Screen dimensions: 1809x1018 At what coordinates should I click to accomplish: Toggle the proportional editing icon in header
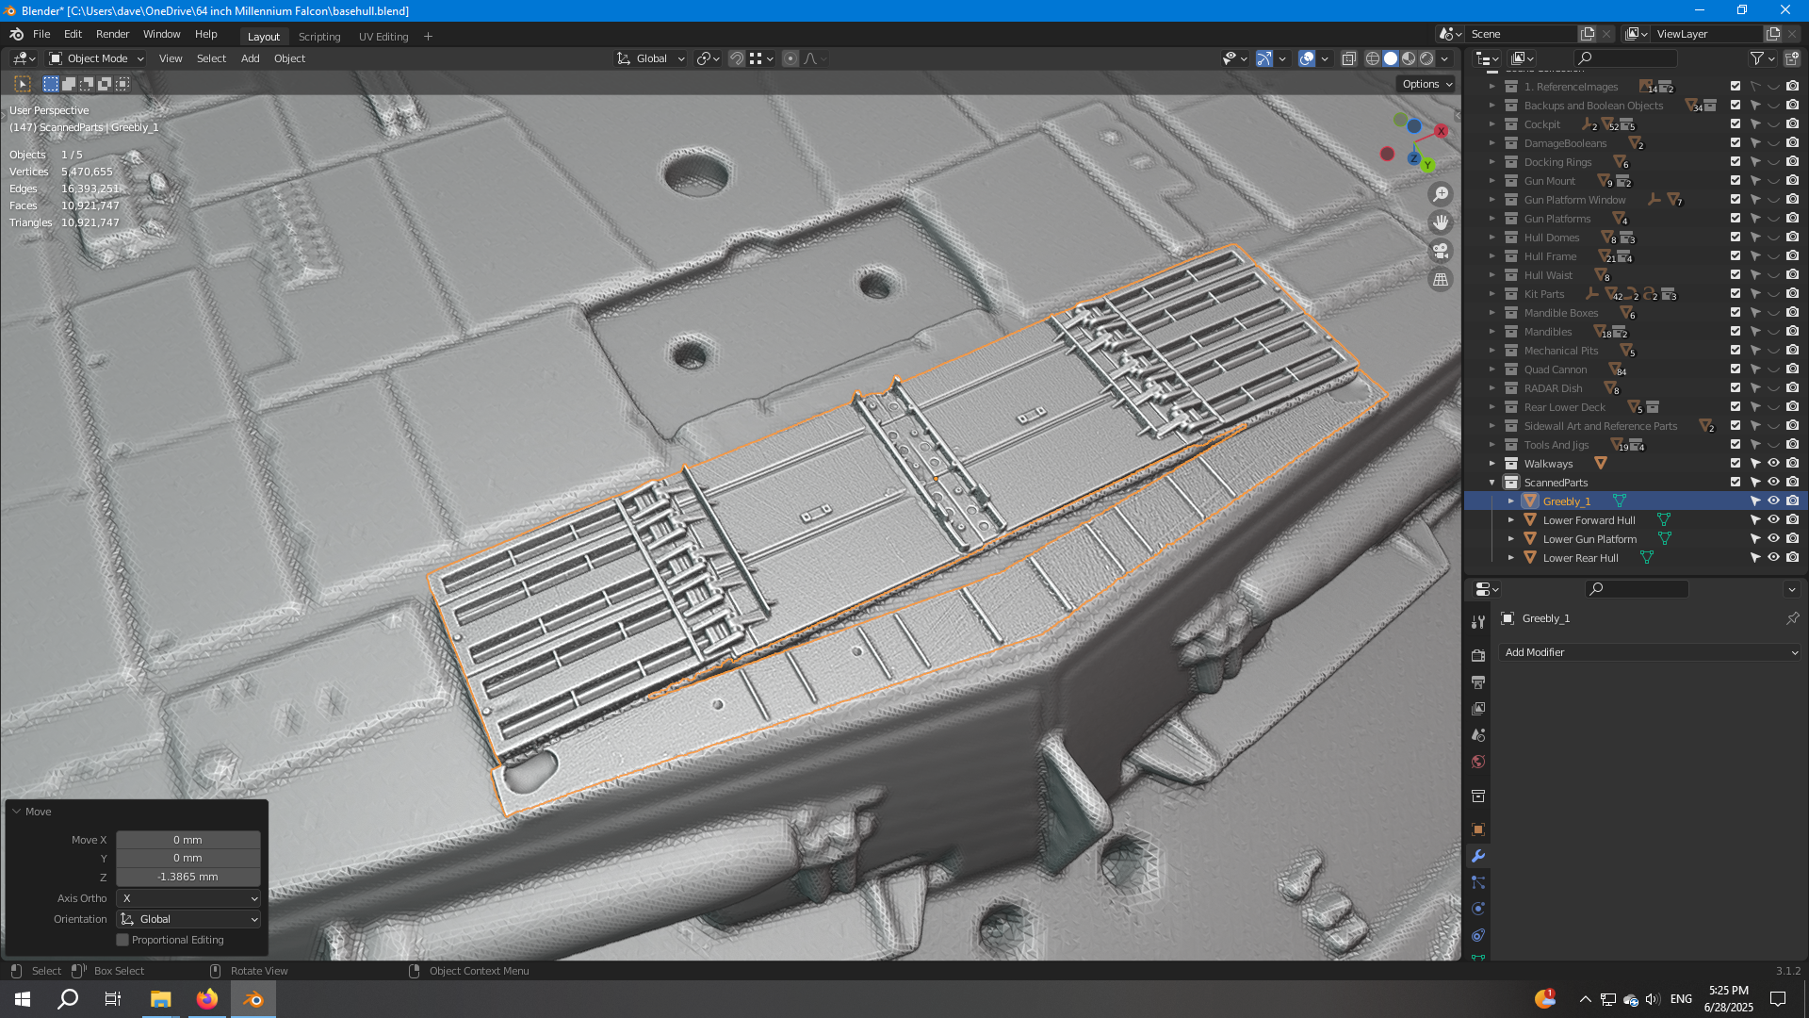coord(790,58)
